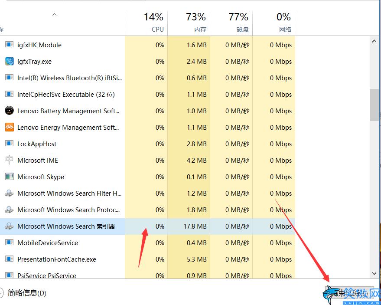Click the 5.3 MB memory value
The height and width of the screenshot is (305, 381).
click(197, 259)
